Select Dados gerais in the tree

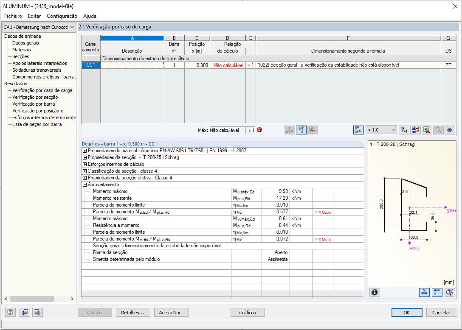point(25,43)
